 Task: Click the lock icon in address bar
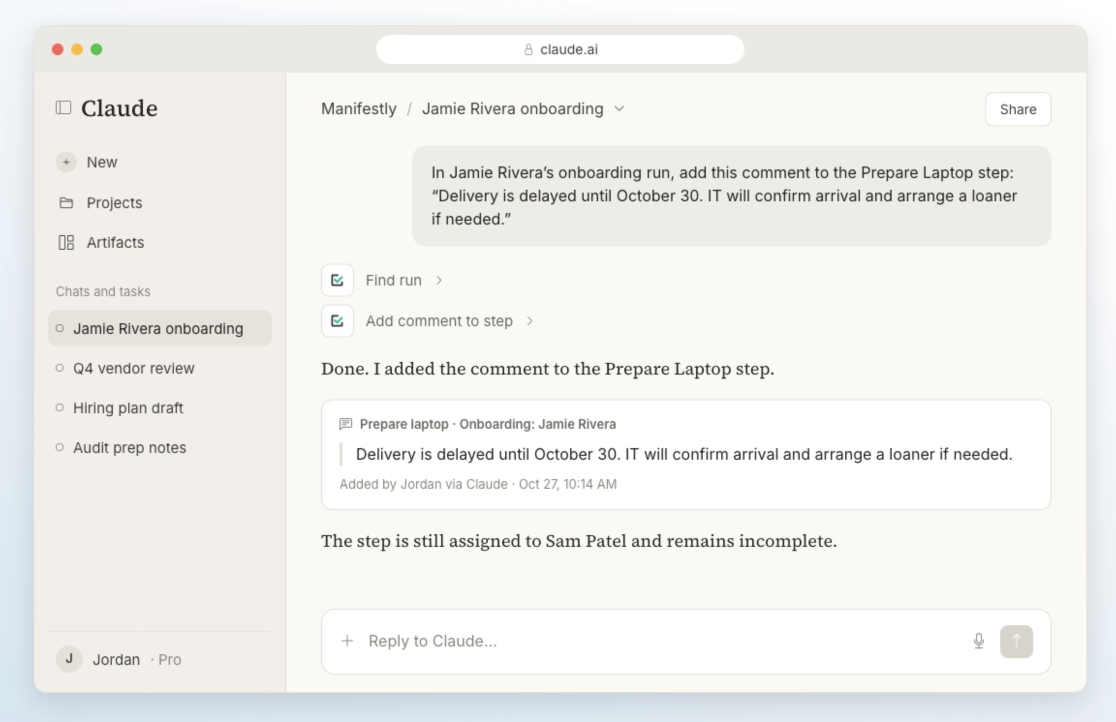(x=528, y=49)
